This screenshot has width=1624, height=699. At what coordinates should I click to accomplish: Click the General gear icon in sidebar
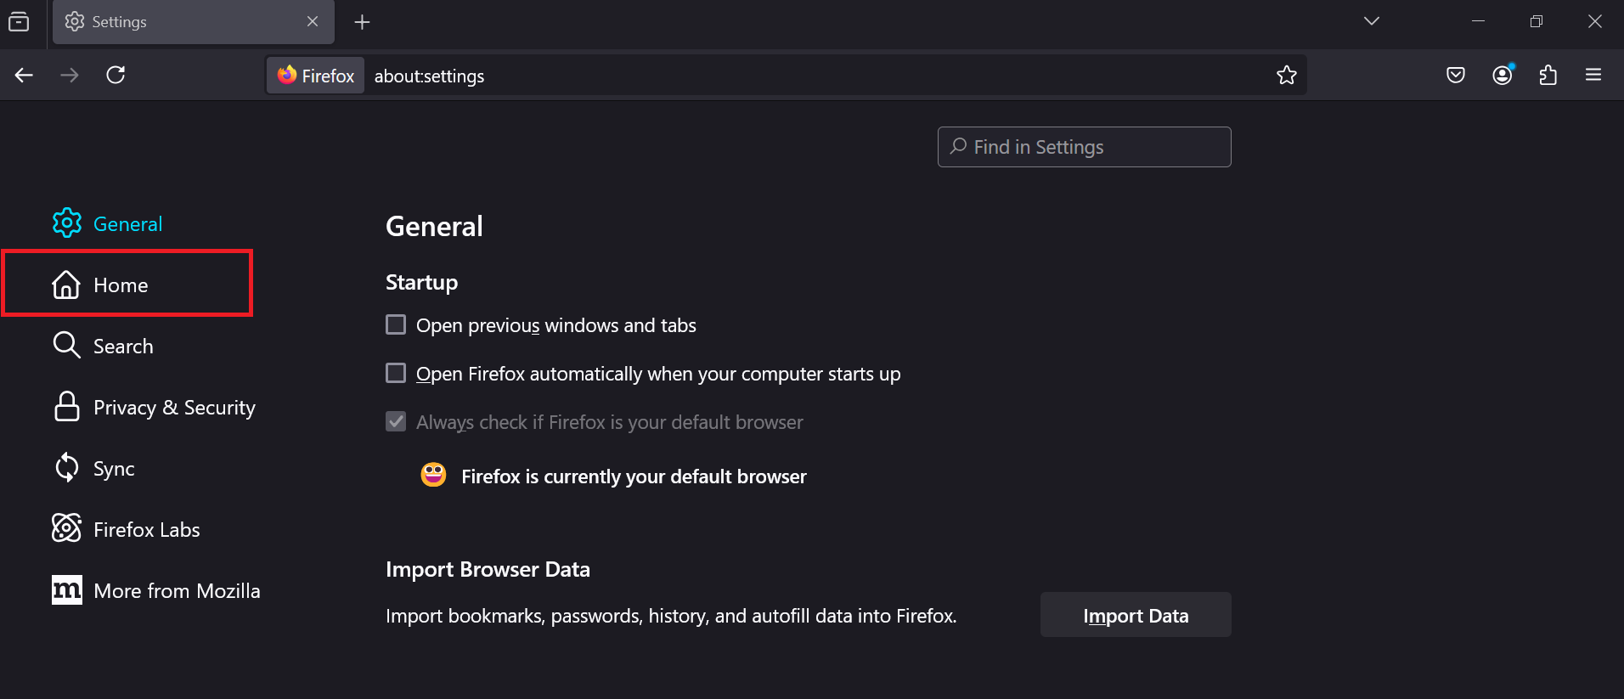pyautogui.click(x=67, y=223)
